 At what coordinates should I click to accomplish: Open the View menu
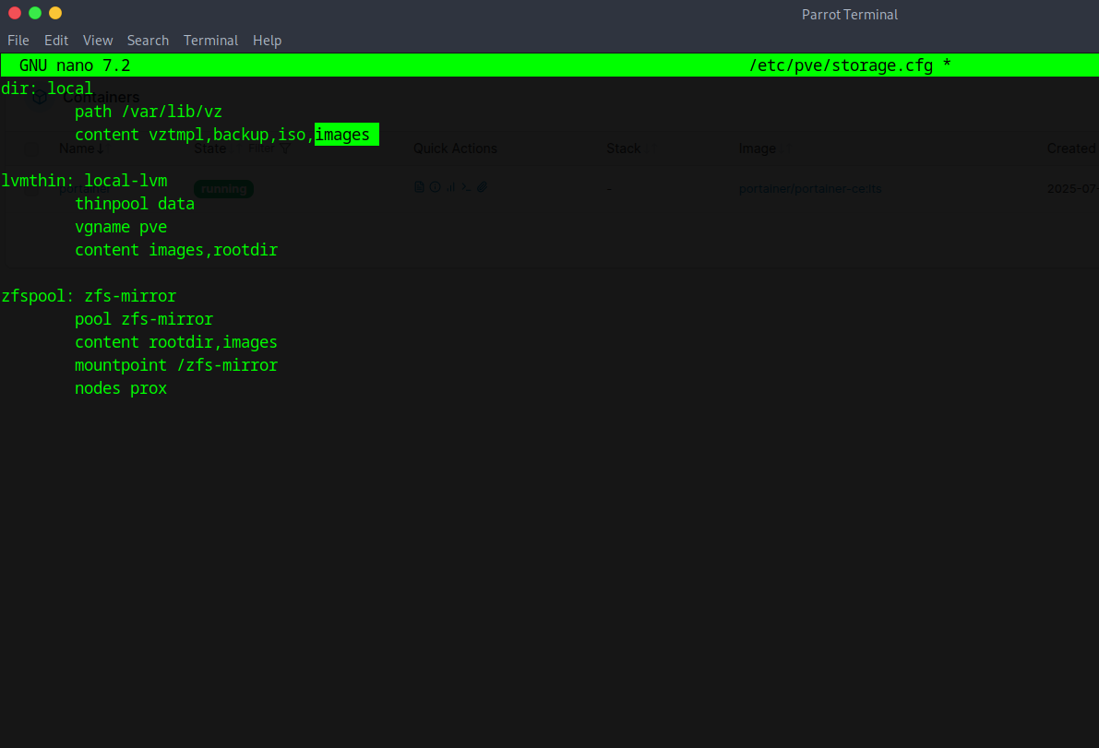pyautogui.click(x=98, y=41)
